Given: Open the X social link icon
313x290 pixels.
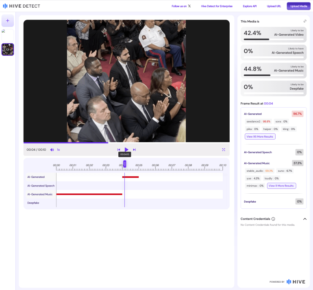Looking at the screenshot, I should (189, 6).
